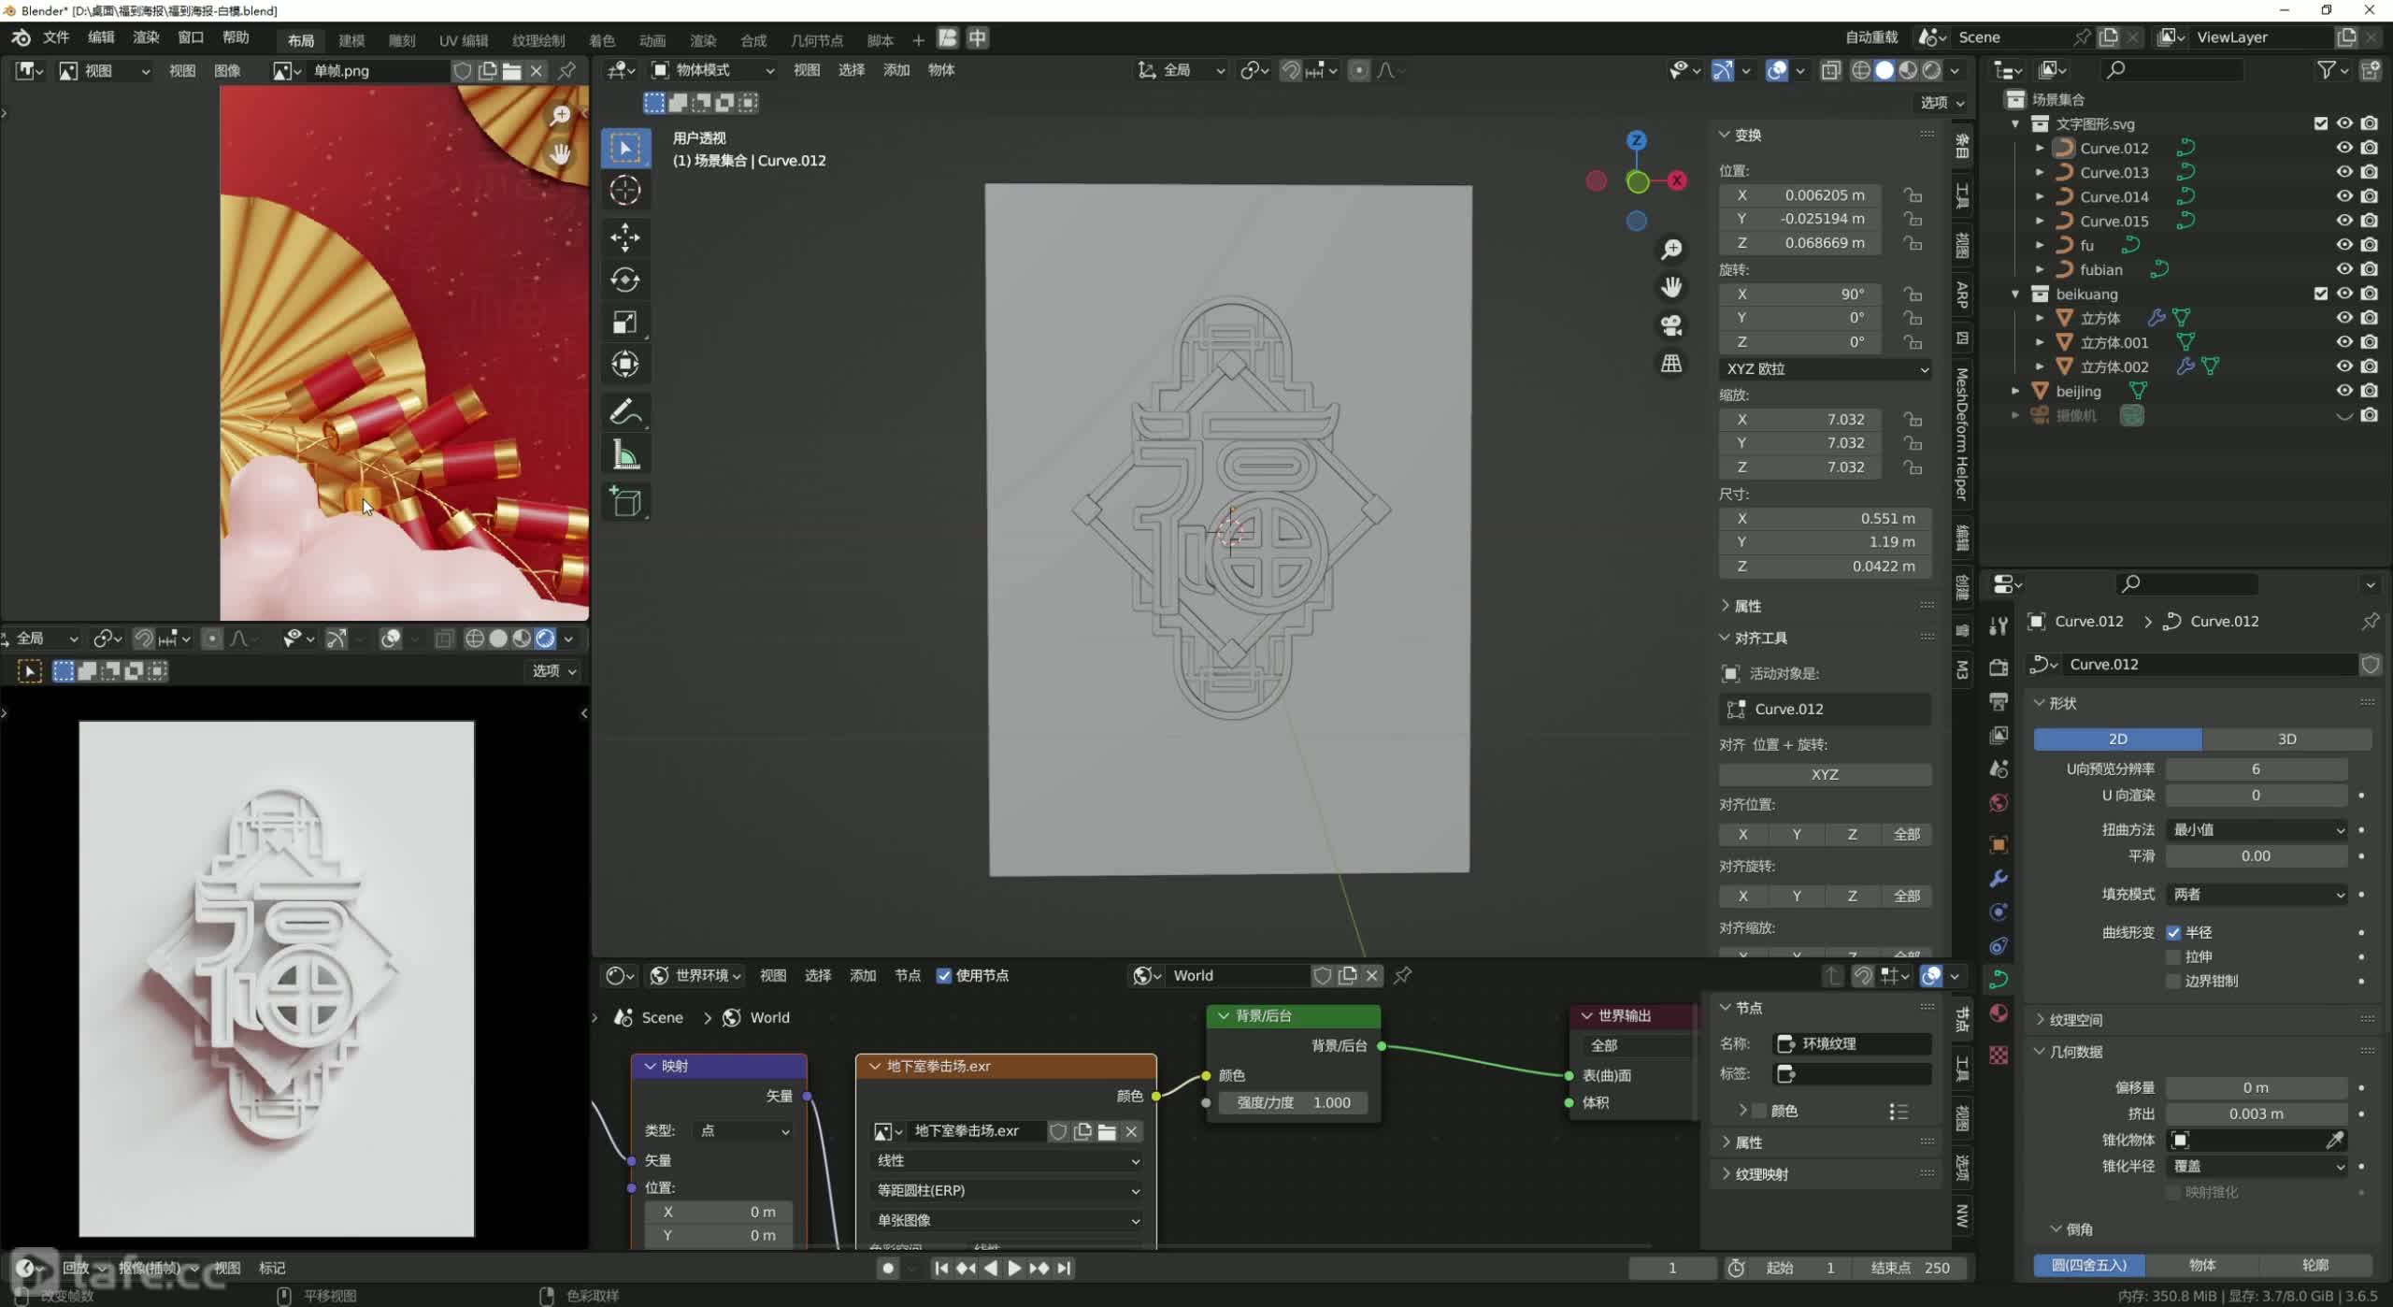The image size is (2393, 1307).
Task: Collapse 变换 panel header
Action: [1747, 135]
